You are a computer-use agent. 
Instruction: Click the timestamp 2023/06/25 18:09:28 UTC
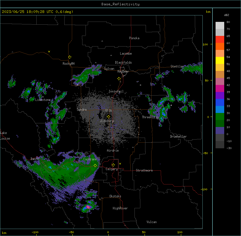pos(27,12)
